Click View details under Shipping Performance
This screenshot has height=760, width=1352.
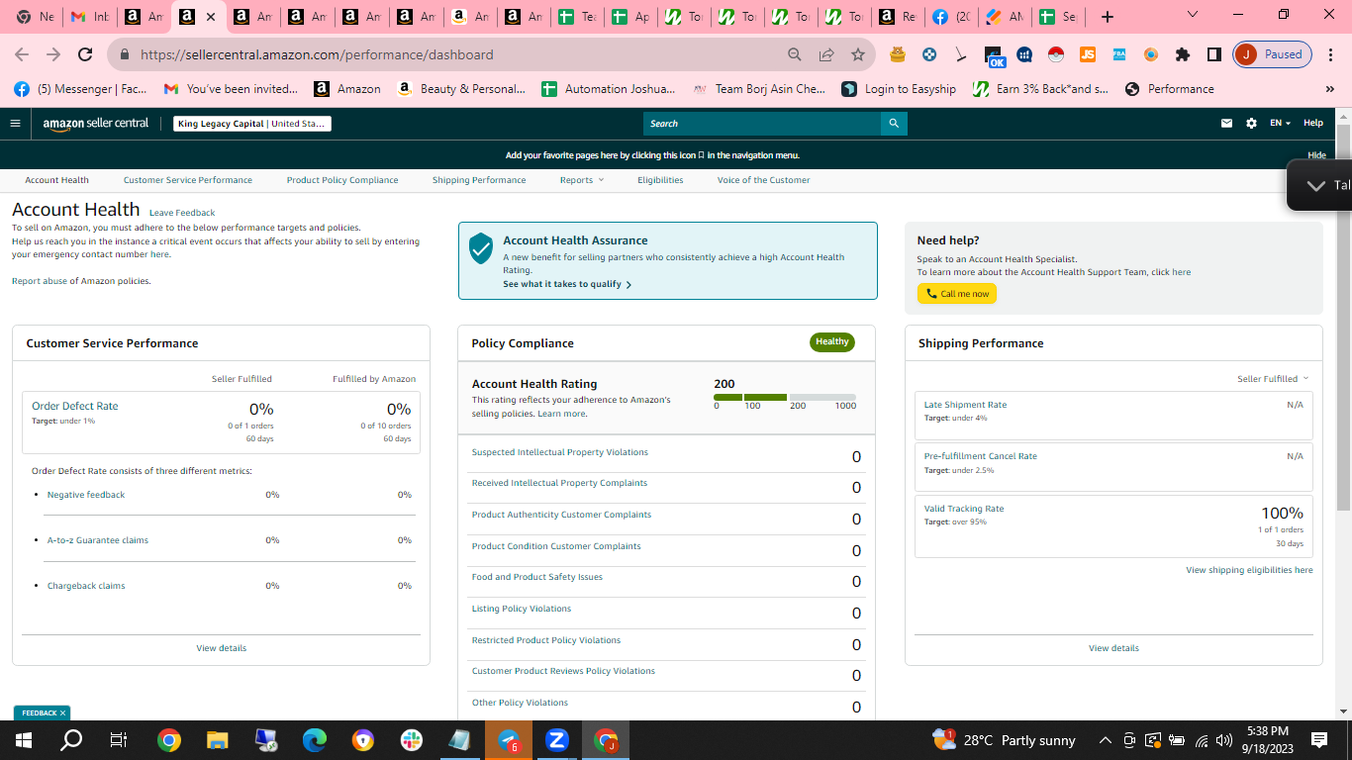(1113, 648)
